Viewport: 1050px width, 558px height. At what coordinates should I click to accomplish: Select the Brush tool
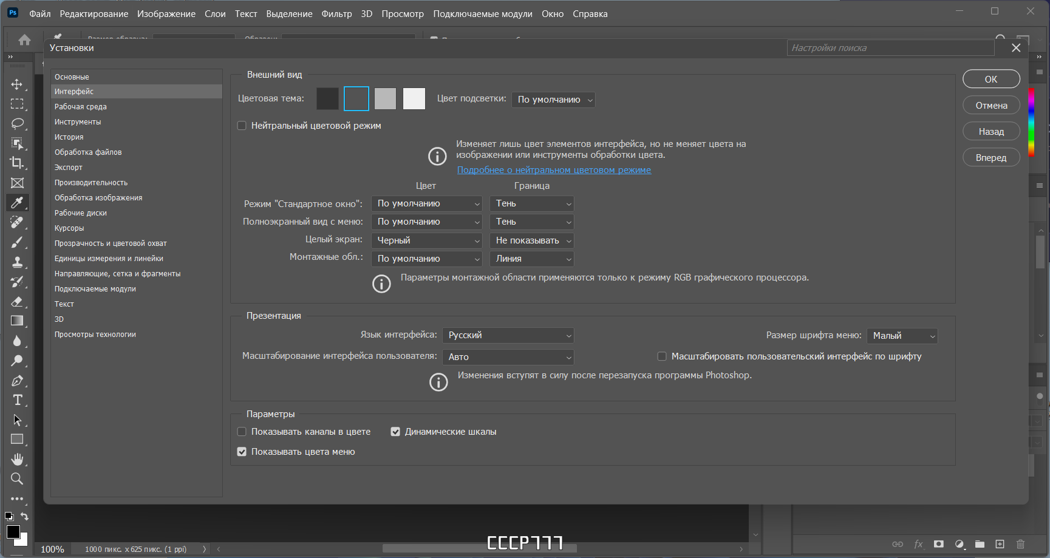[x=17, y=242]
